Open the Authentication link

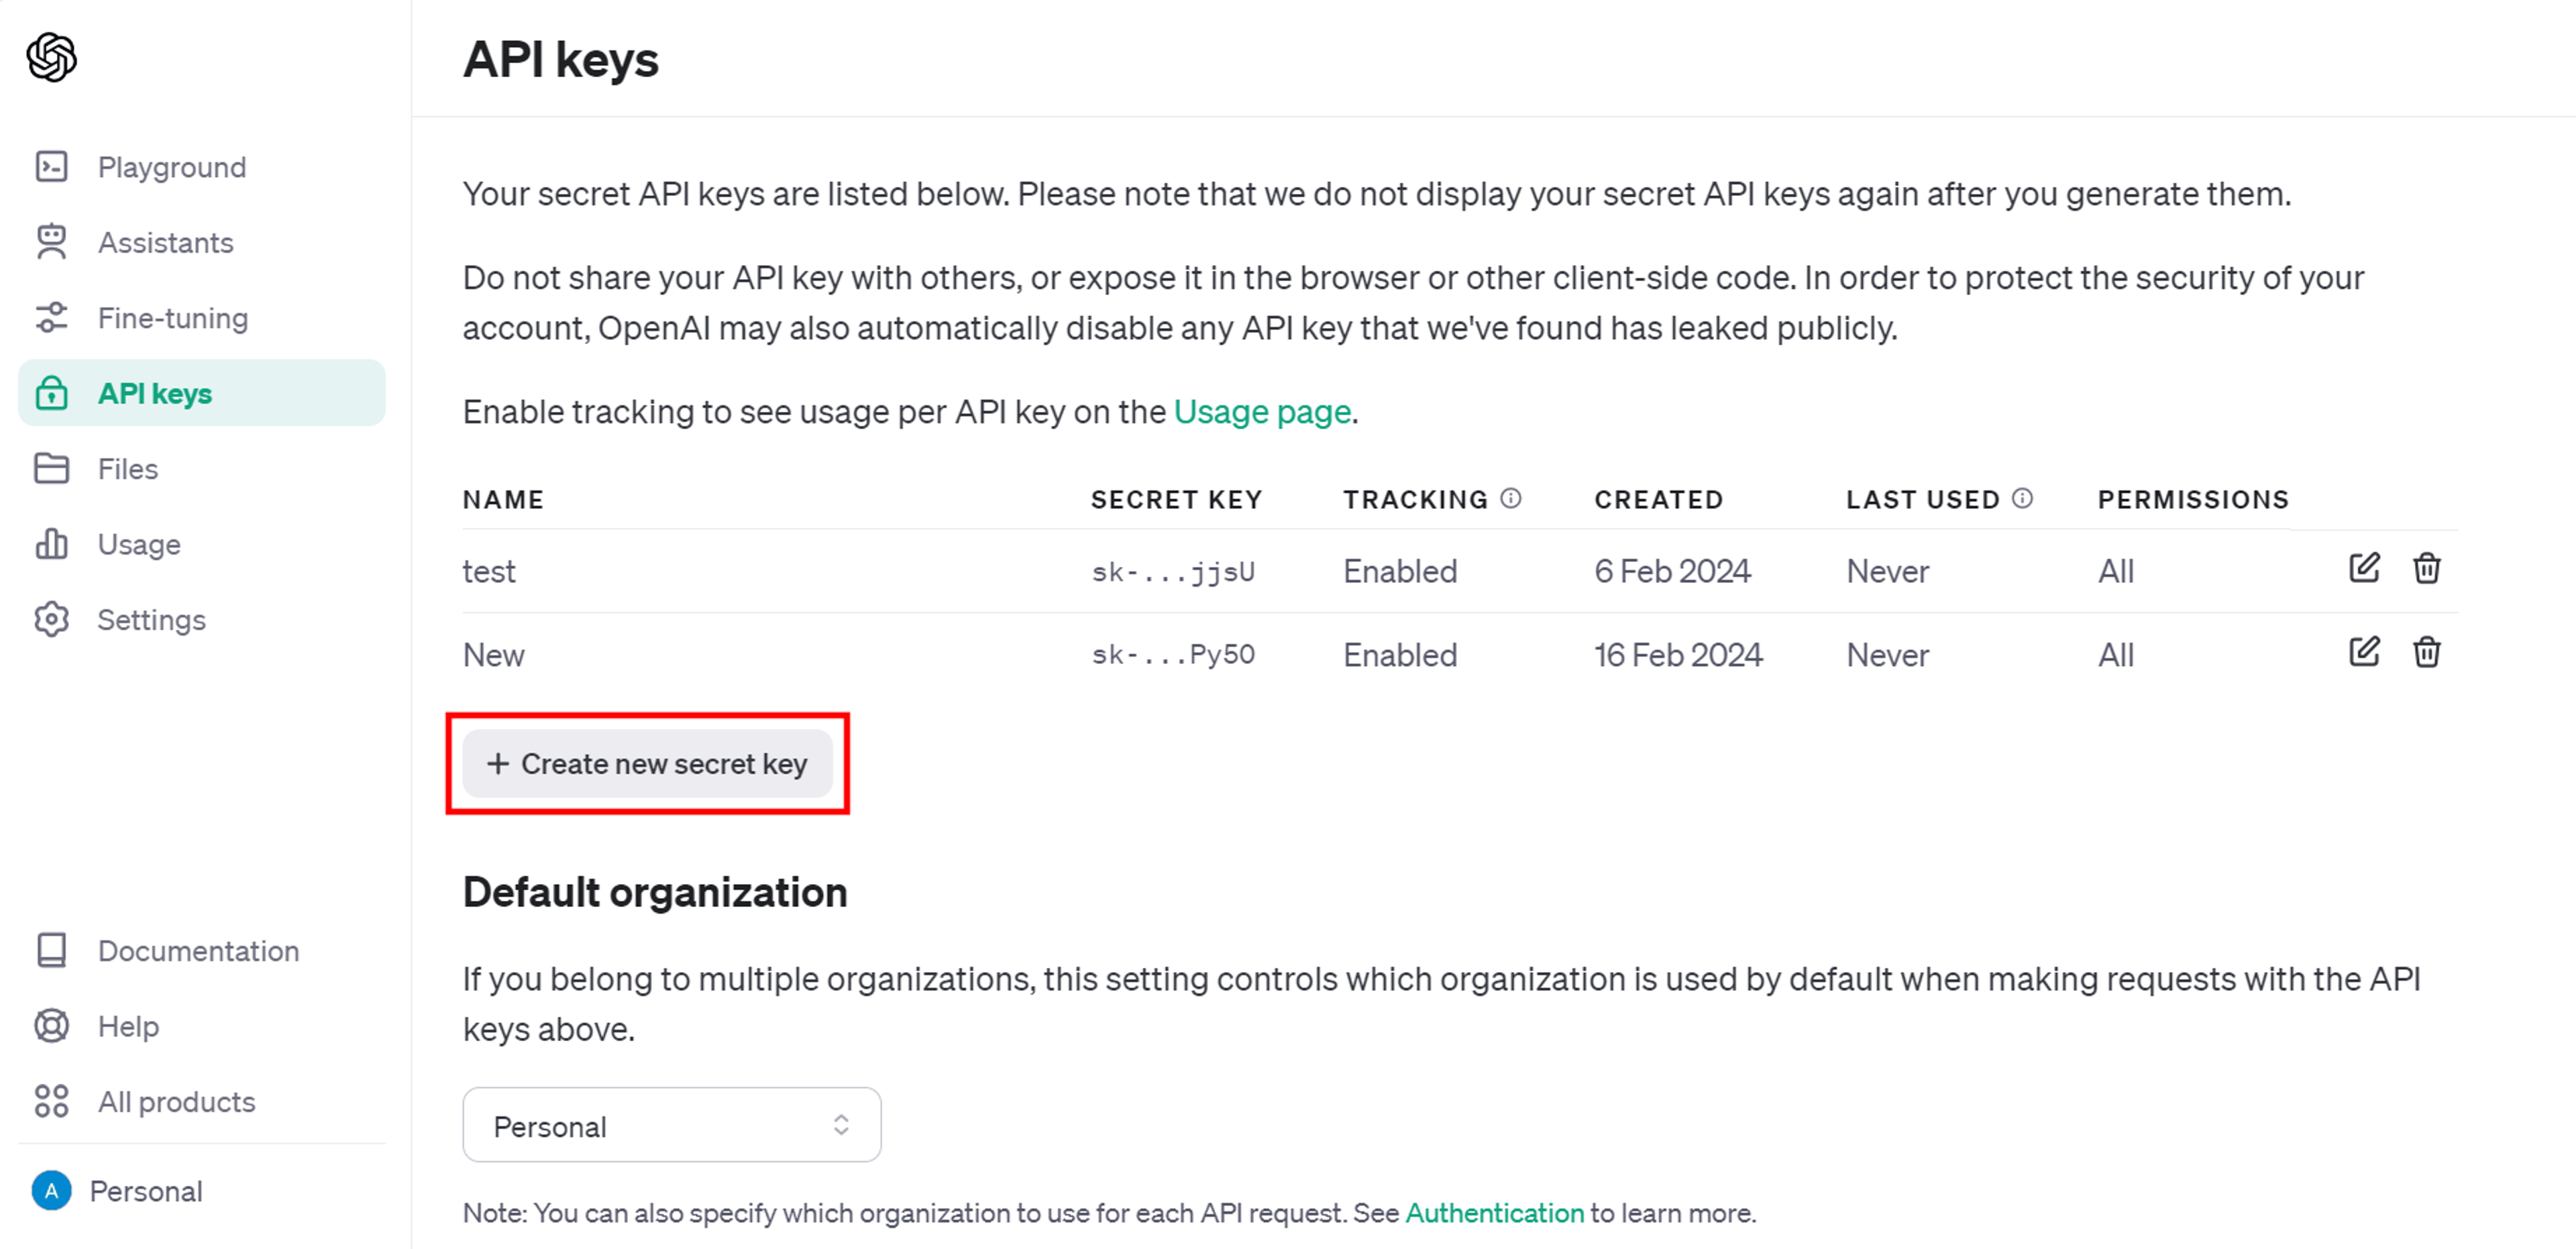(x=1494, y=1213)
